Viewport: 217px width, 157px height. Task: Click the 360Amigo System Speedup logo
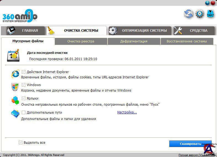click(x=20, y=16)
